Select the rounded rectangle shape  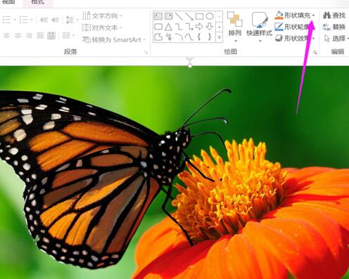click(158, 27)
